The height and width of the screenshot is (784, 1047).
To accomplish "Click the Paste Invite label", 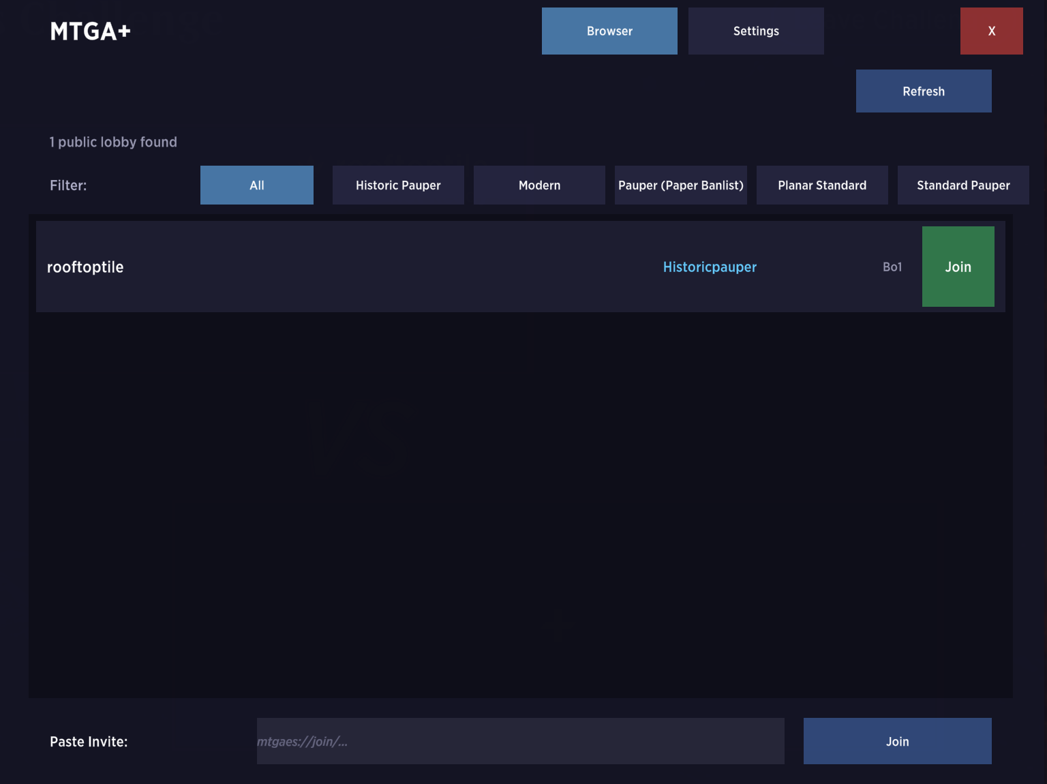I will (88, 741).
